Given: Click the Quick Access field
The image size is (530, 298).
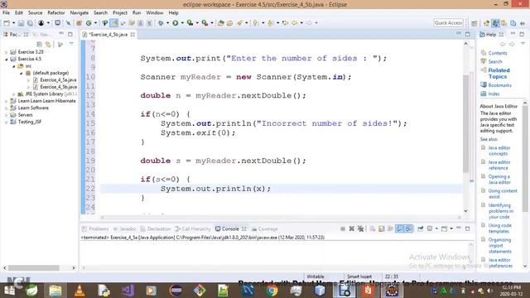Looking at the screenshot, I should tap(448, 22).
